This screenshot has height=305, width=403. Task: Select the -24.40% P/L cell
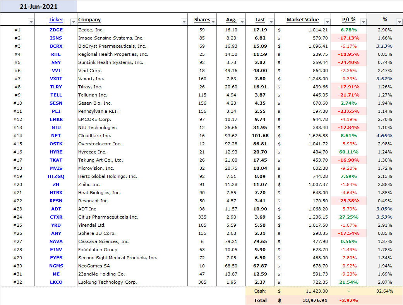click(349, 62)
